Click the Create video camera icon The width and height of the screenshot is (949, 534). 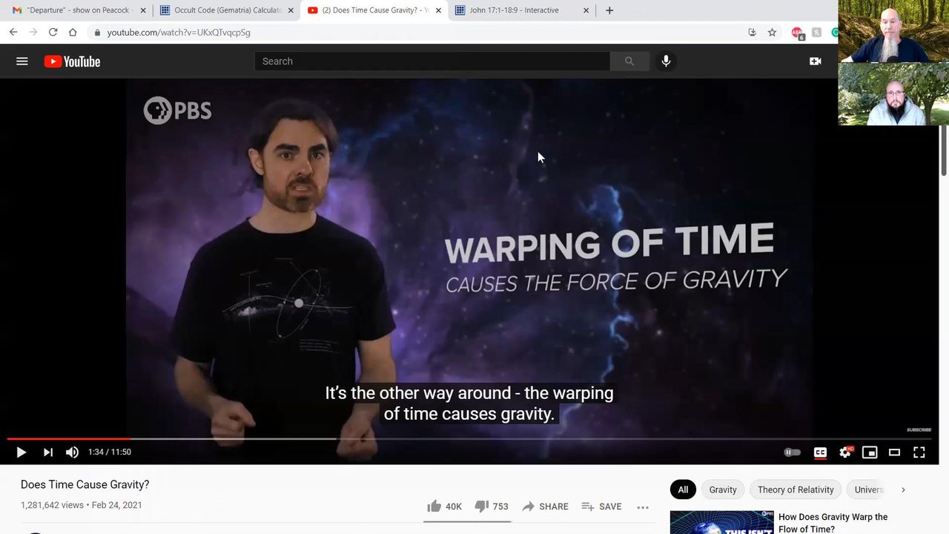click(x=815, y=62)
